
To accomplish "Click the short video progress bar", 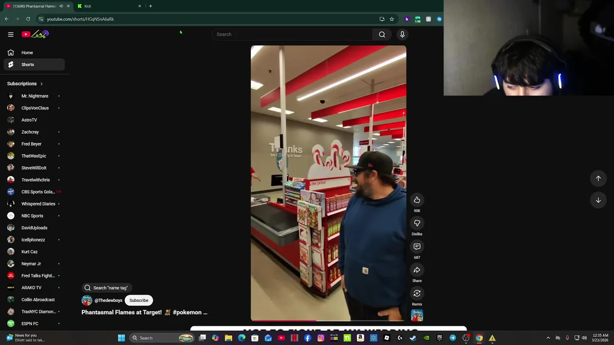I will click(x=328, y=320).
